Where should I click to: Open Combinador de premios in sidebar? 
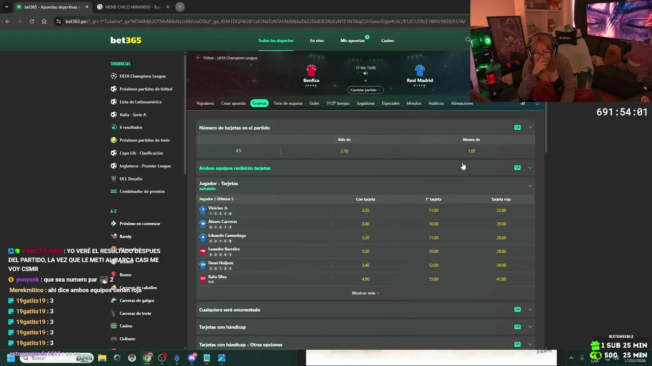[142, 192]
